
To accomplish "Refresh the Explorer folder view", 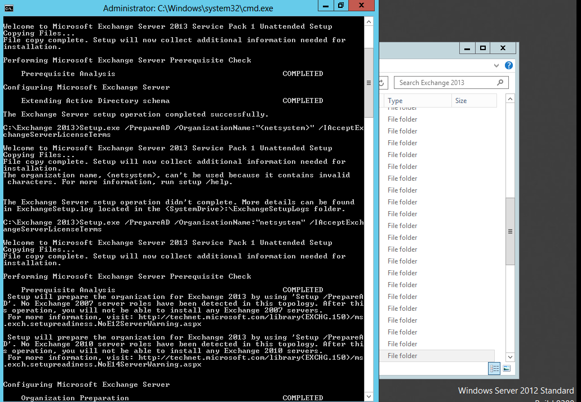I will tap(382, 83).
